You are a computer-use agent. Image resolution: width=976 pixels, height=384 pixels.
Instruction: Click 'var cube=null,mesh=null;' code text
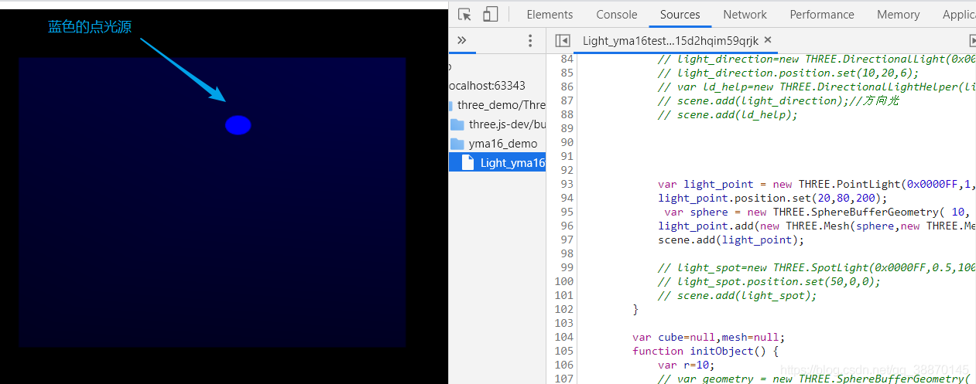[x=708, y=337]
